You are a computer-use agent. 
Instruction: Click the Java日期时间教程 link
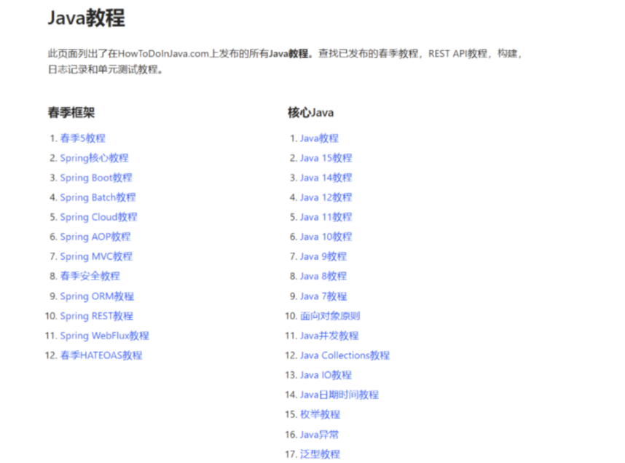[339, 395]
